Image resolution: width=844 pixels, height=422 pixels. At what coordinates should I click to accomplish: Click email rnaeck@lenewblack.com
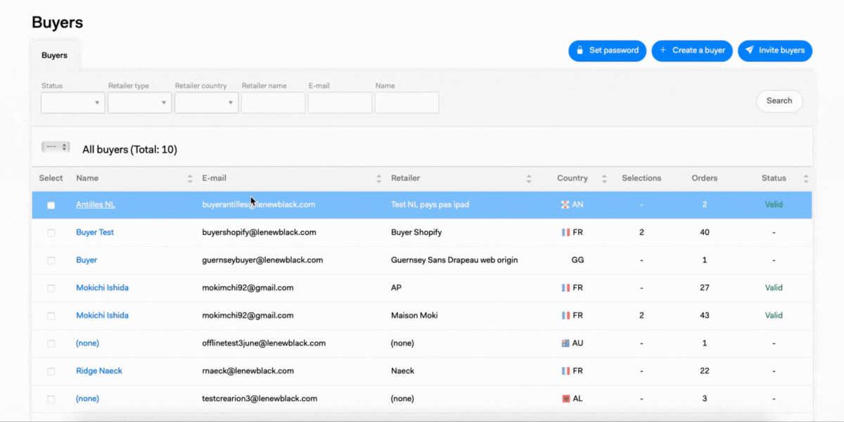tap(248, 371)
